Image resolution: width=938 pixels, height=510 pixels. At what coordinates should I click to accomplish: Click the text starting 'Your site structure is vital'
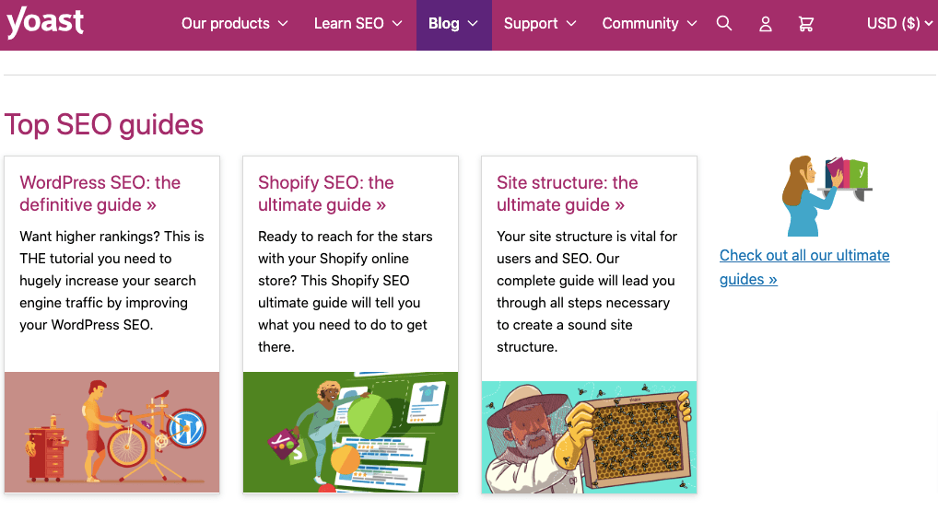click(587, 291)
